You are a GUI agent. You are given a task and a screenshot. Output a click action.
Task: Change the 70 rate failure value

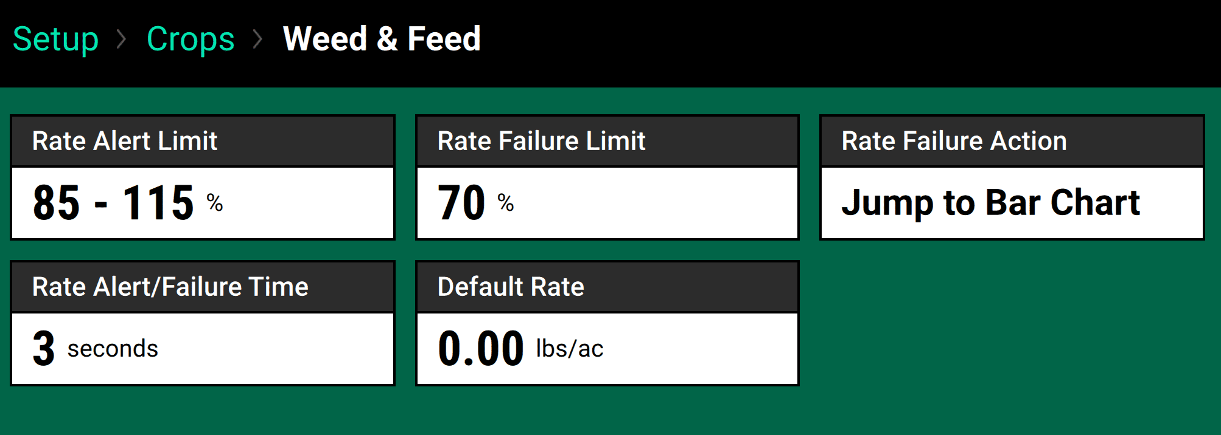click(x=461, y=202)
